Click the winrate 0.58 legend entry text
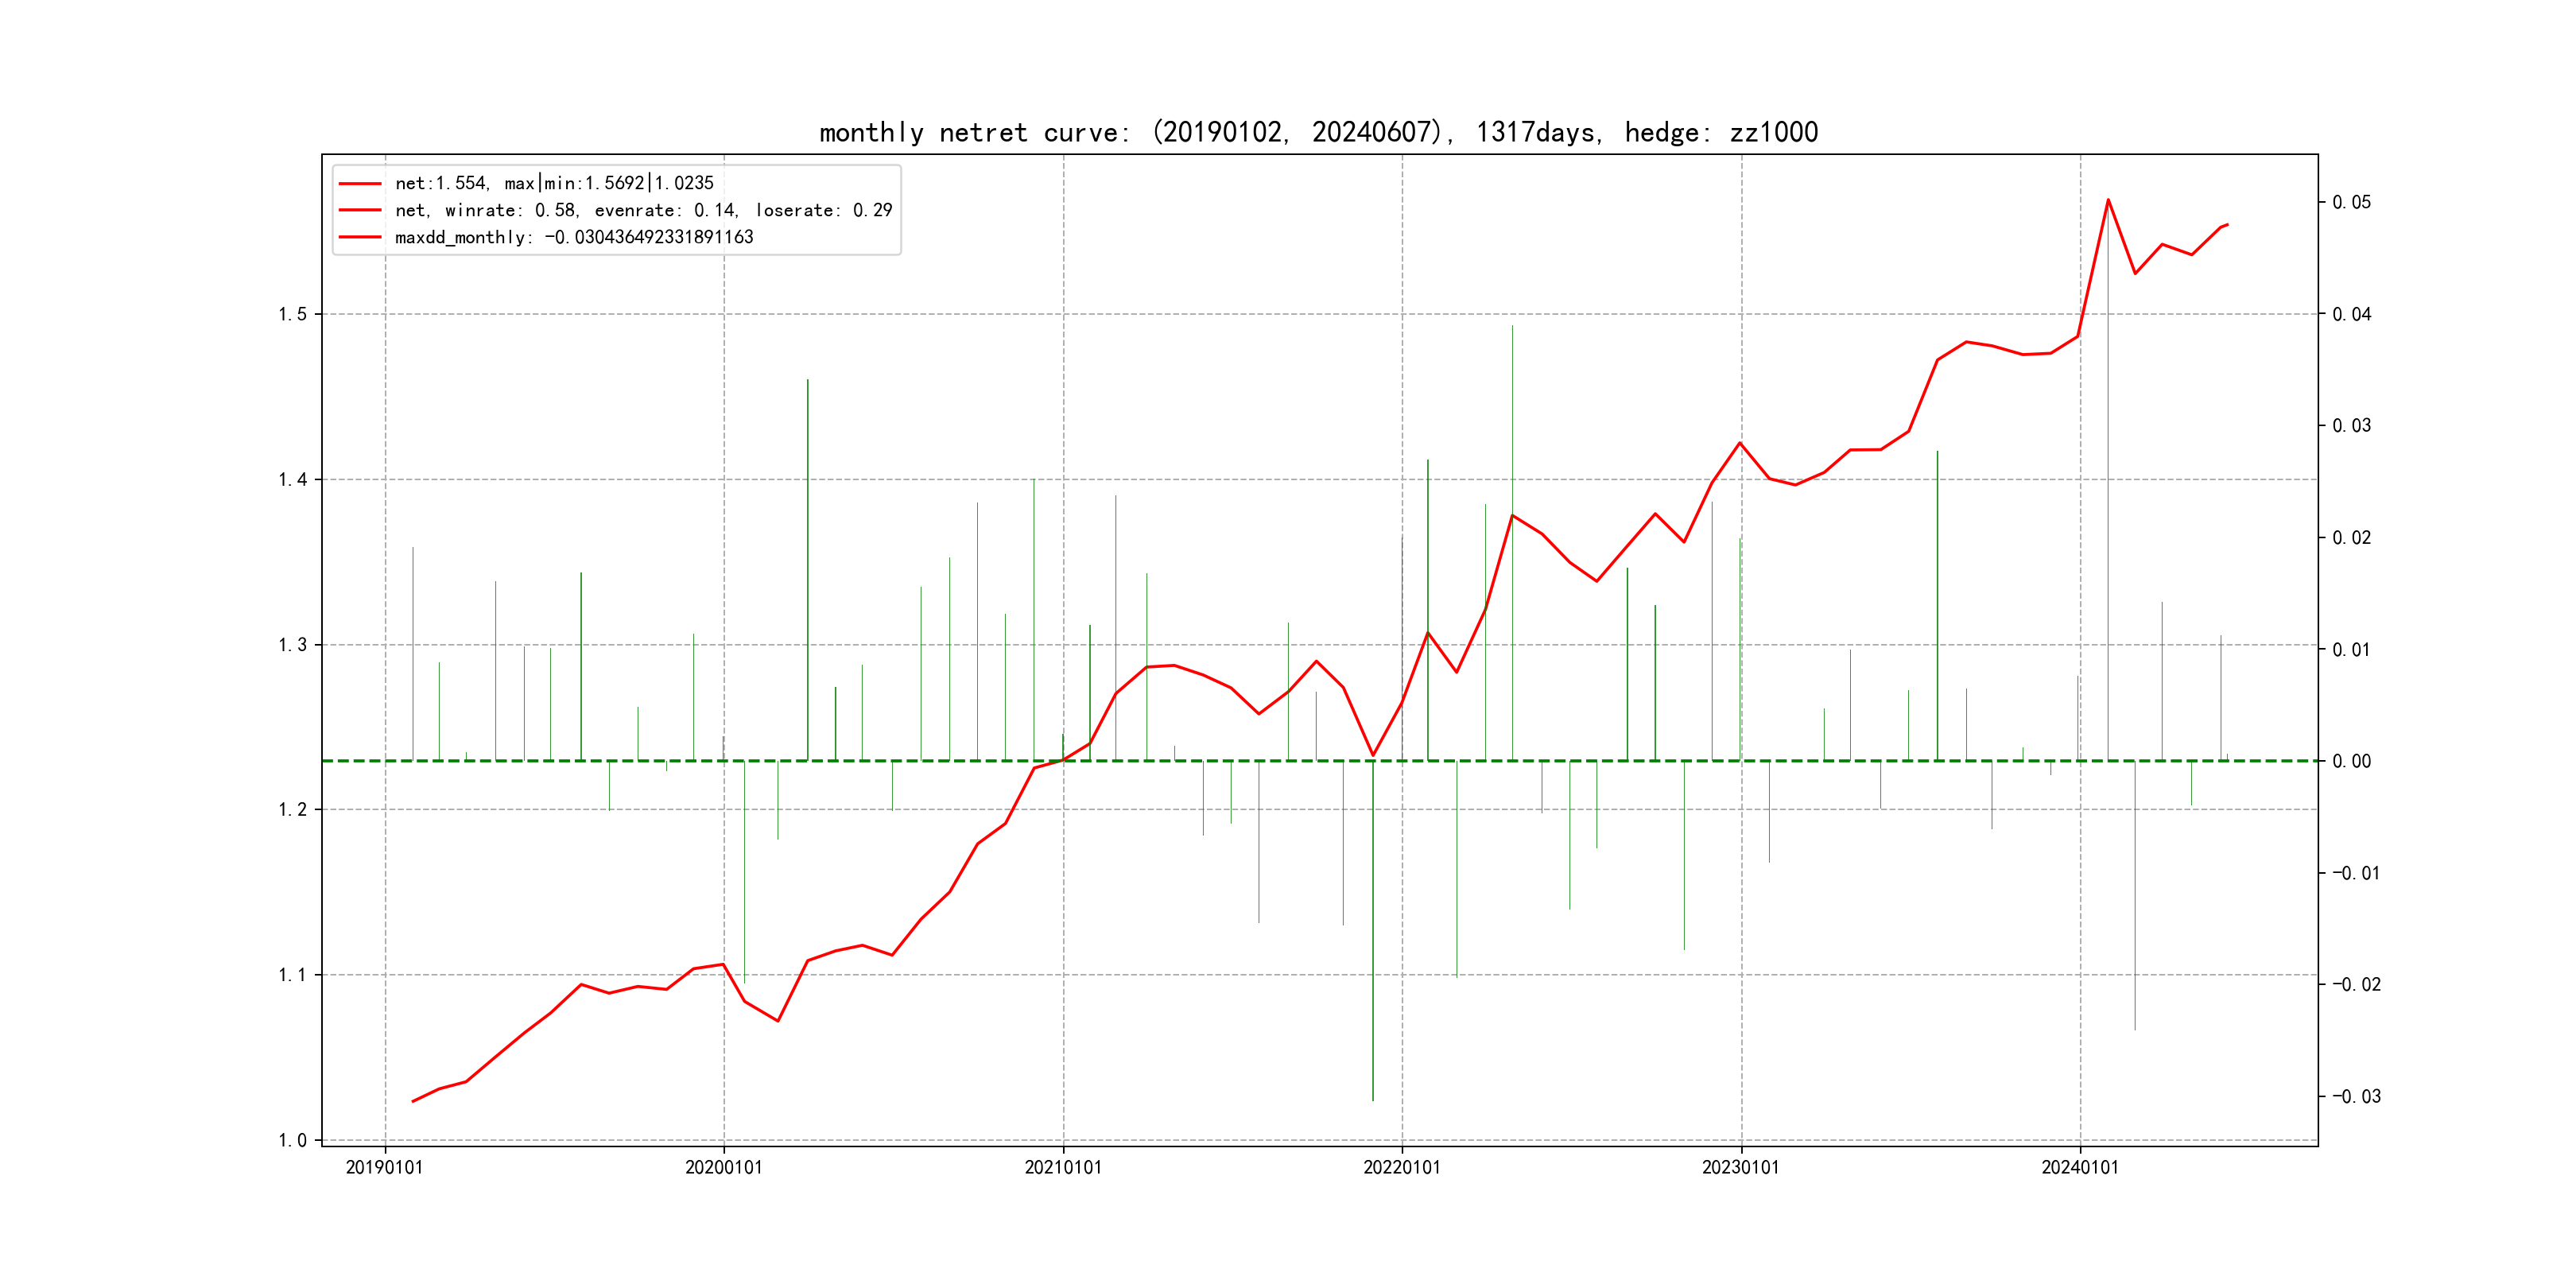This screenshot has width=2576, height=1288. [643, 210]
